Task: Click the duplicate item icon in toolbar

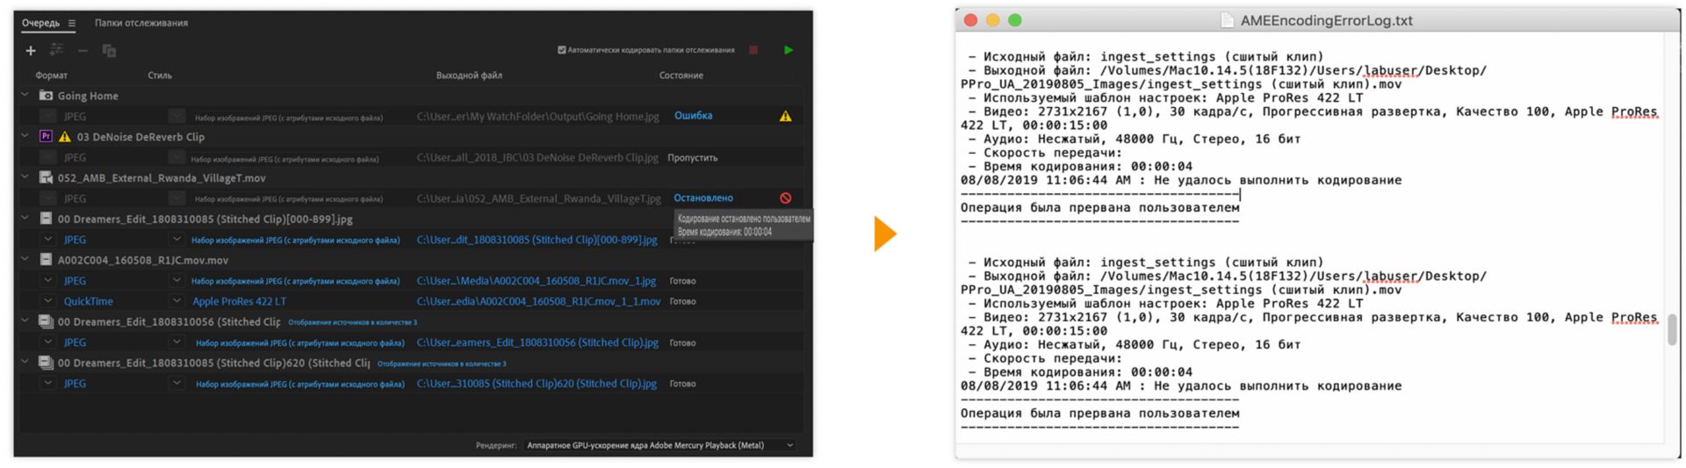Action: click(x=109, y=51)
